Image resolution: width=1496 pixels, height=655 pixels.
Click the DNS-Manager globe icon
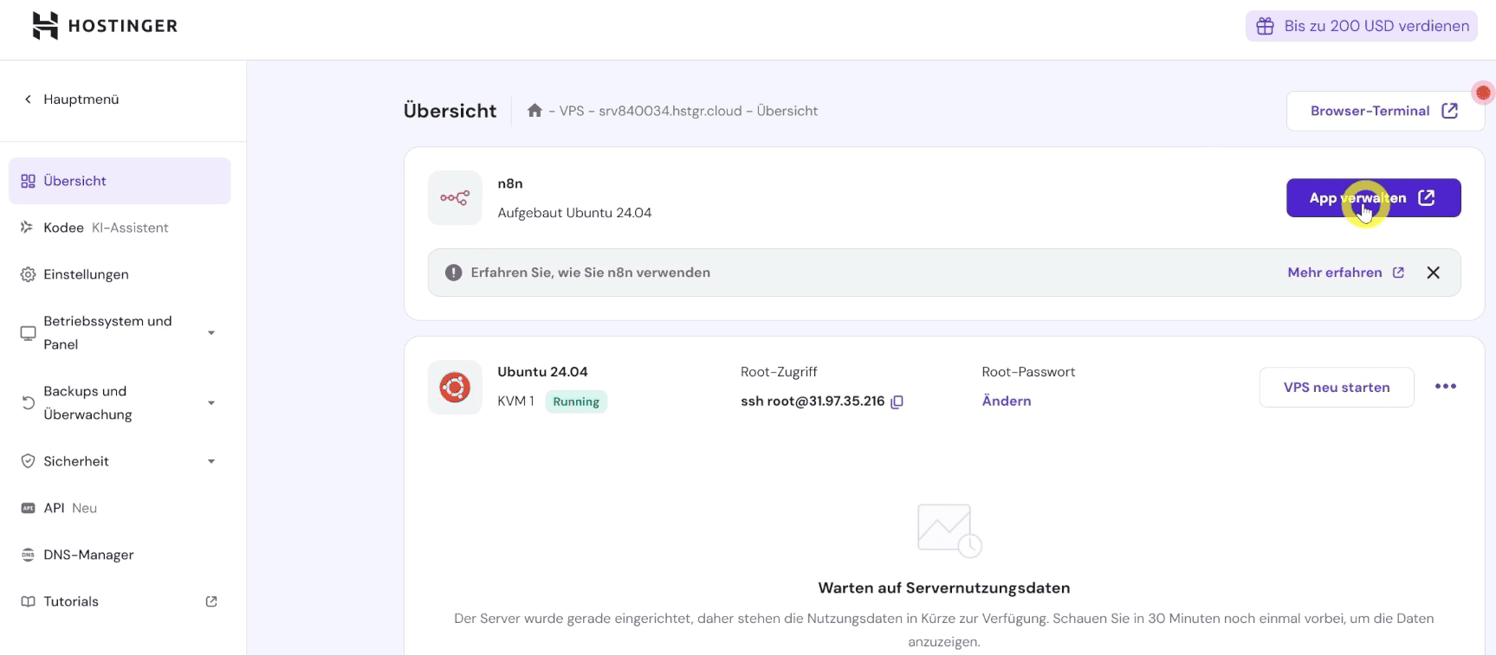(28, 555)
